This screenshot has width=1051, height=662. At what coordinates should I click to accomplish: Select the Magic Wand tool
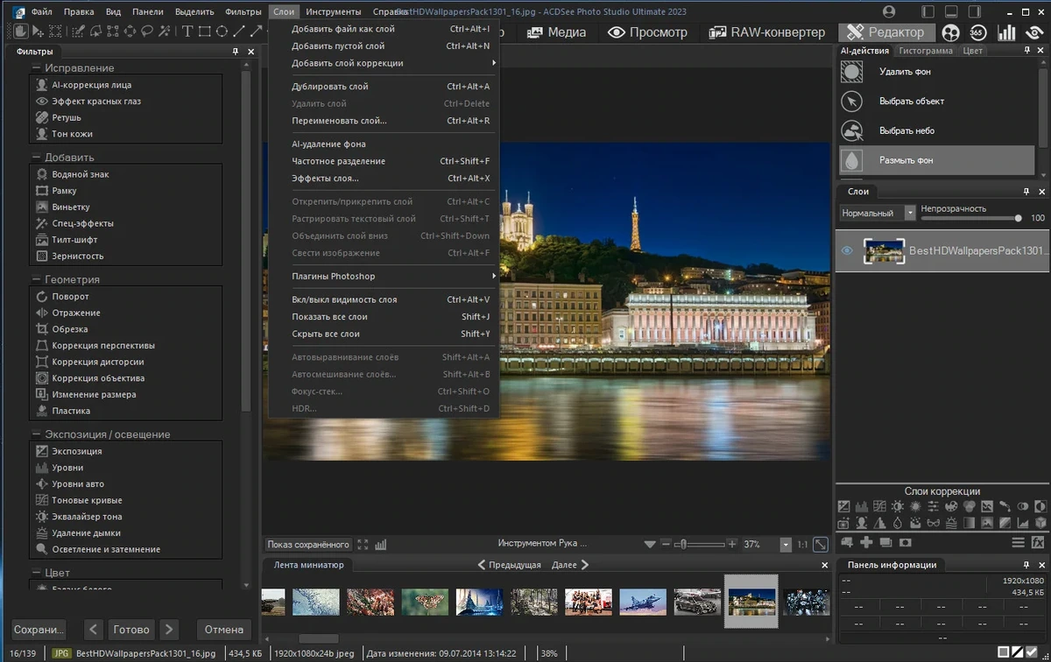click(165, 32)
